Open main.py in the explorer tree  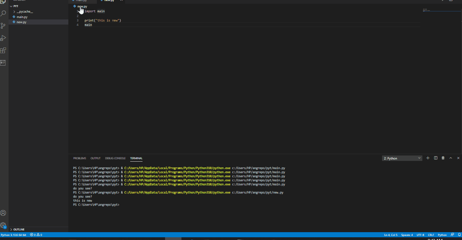(22, 17)
